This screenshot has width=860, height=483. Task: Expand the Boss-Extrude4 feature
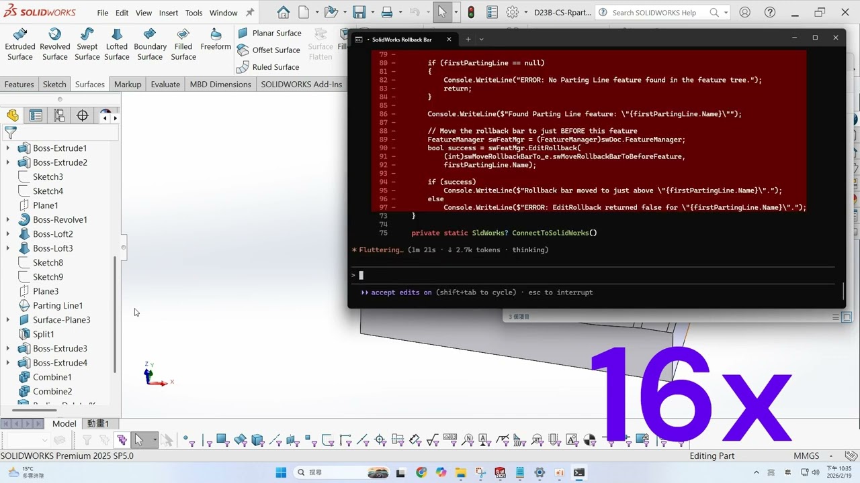click(x=8, y=362)
